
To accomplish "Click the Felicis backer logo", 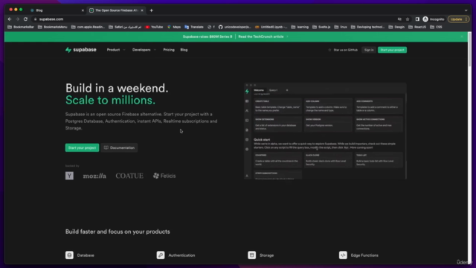I will point(164,176).
